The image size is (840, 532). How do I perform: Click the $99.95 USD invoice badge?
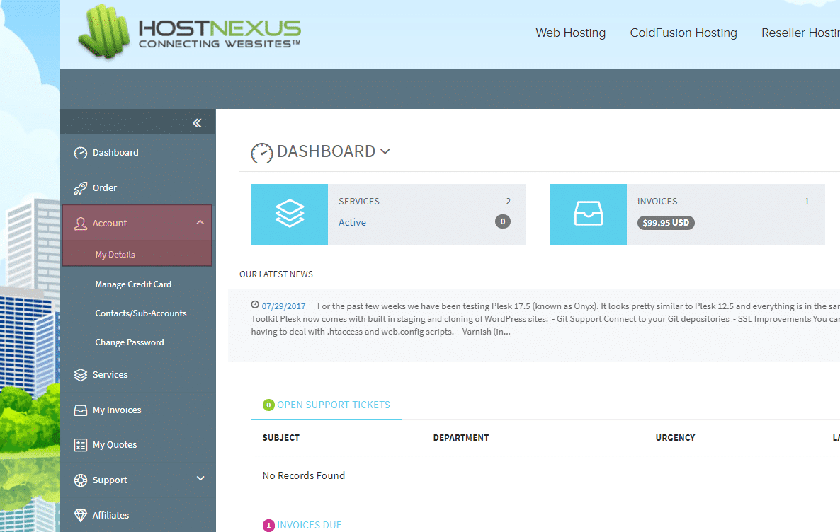pyautogui.click(x=666, y=222)
